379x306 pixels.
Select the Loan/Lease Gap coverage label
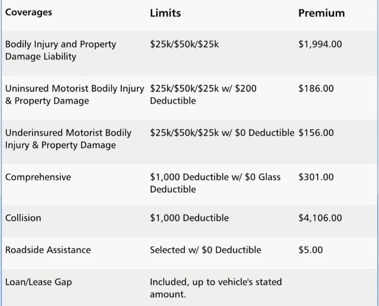pos(38,282)
